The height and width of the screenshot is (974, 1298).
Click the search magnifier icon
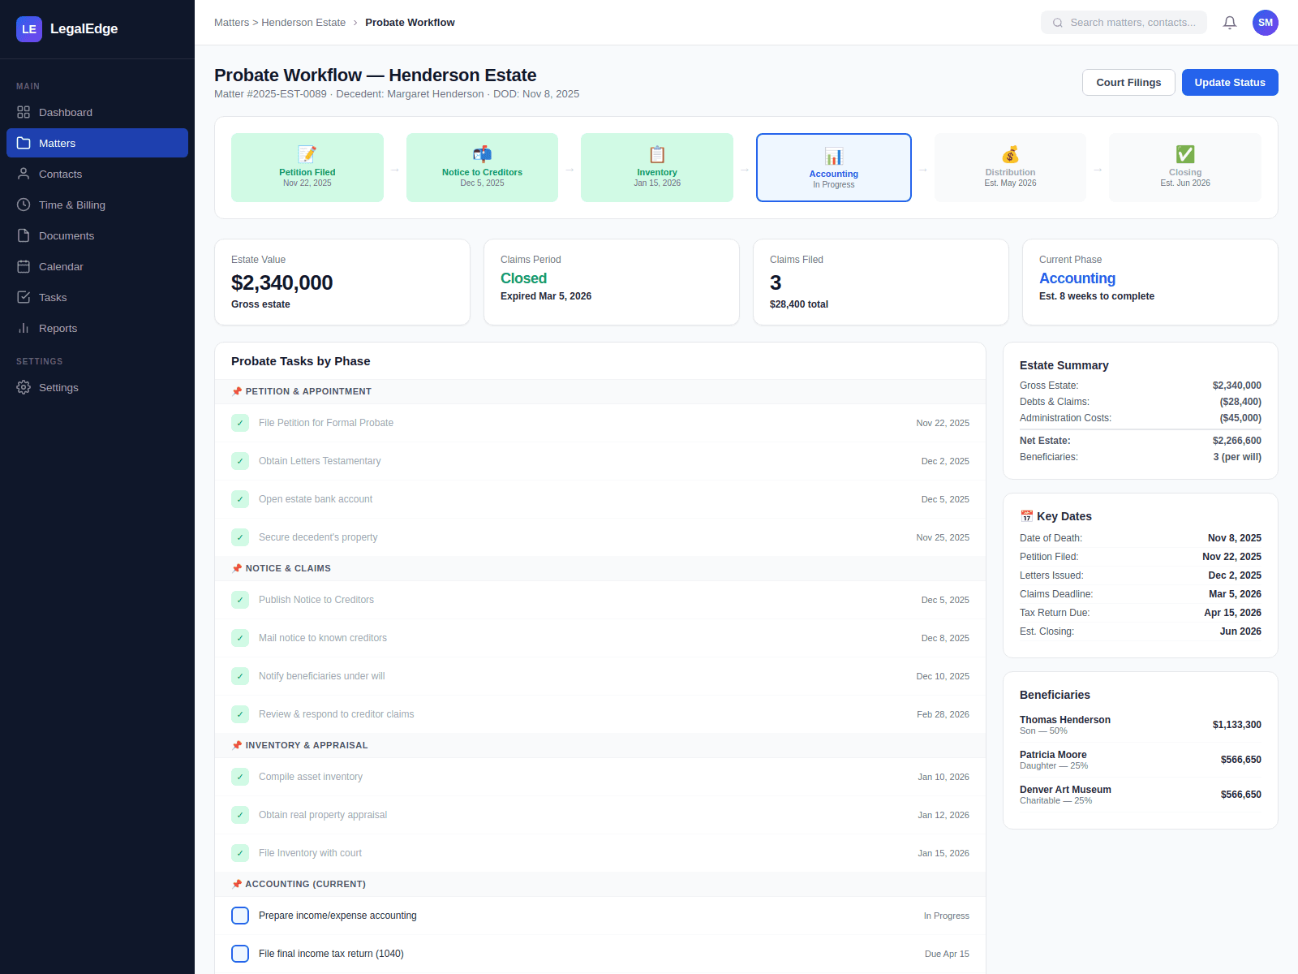tap(1058, 23)
